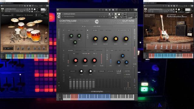Viewport: 194px width, 109px height.
Task: Open the kit preset dropdown in drummer window
Action: (x=7, y=16)
